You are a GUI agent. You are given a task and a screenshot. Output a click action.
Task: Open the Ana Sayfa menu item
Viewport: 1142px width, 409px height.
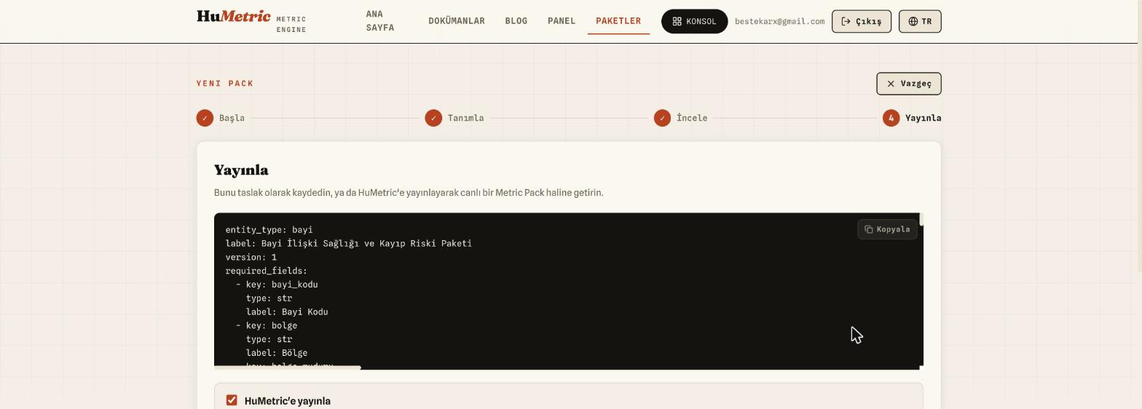380,21
